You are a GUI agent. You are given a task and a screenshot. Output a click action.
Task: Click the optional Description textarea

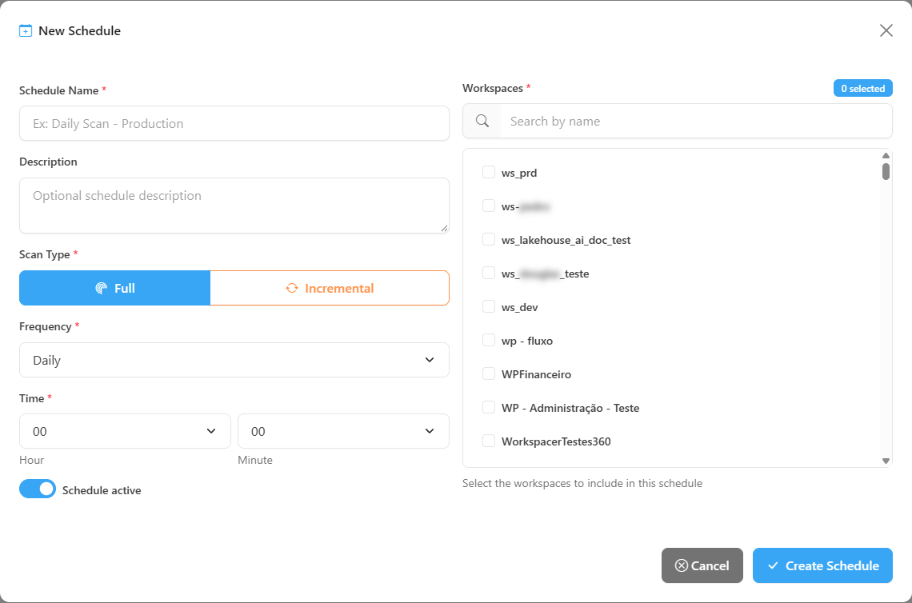[x=234, y=206]
